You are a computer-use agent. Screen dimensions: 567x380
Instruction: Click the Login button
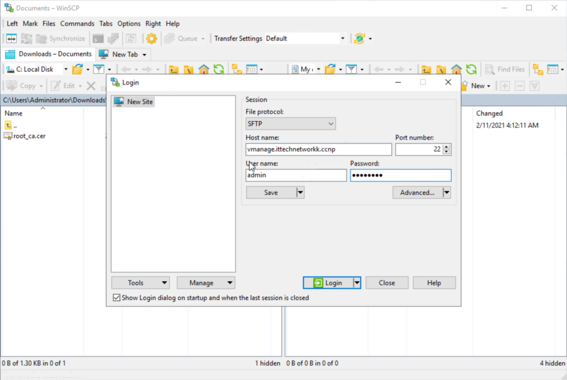(328, 283)
